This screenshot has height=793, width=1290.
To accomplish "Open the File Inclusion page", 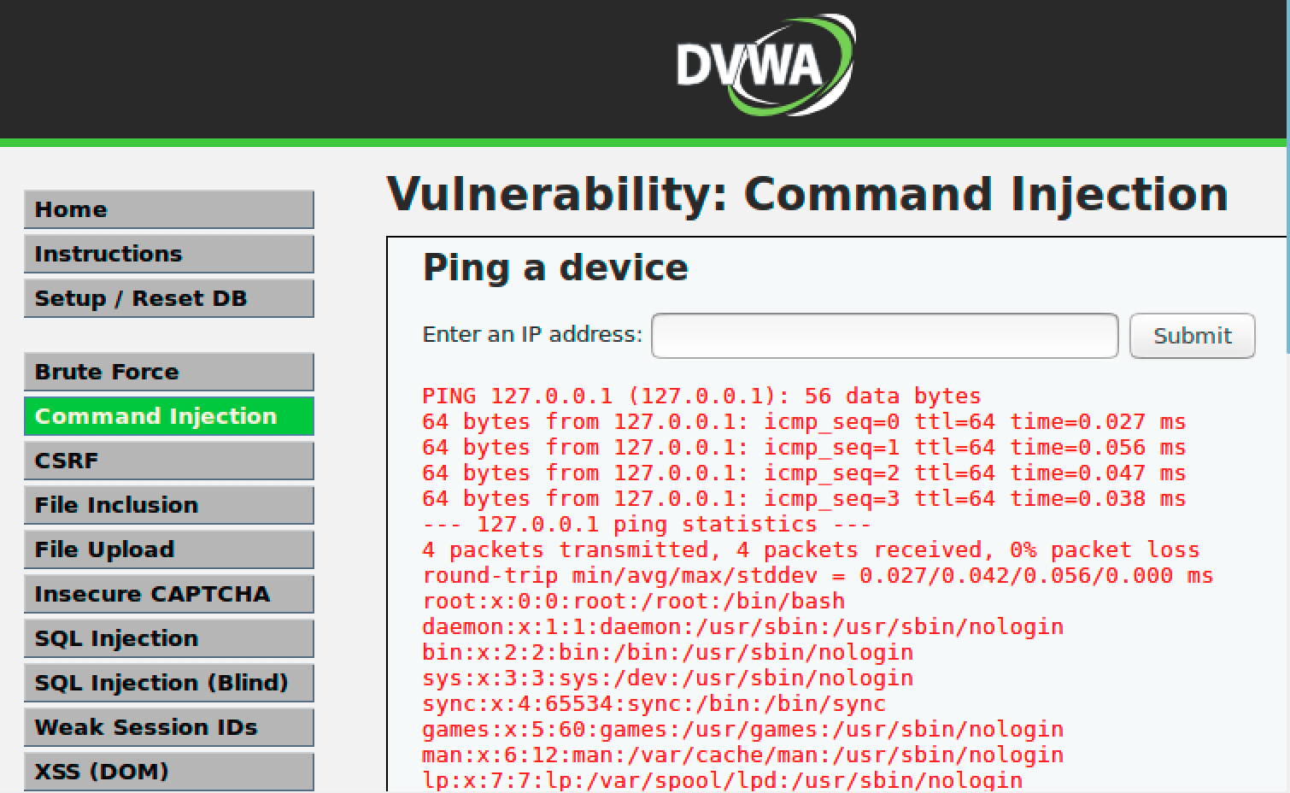I will (169, 505).
